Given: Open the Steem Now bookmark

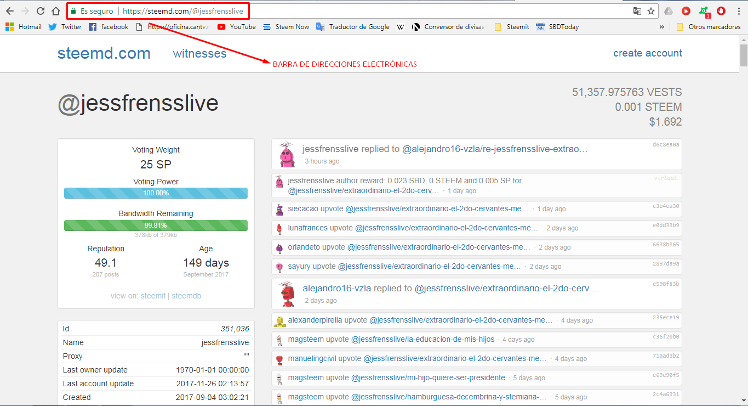Looking at the screenshot, I should pos(286,26).
